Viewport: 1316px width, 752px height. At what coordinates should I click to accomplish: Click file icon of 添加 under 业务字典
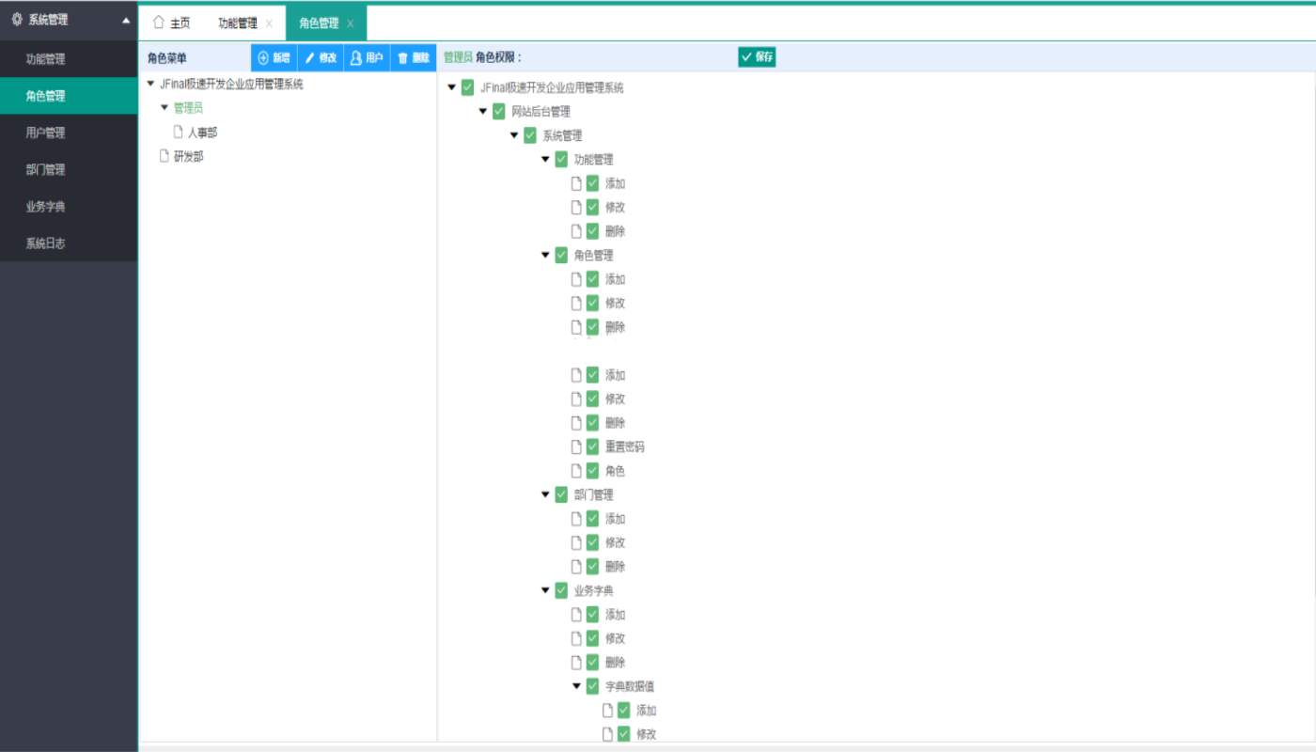coord(577,615)
